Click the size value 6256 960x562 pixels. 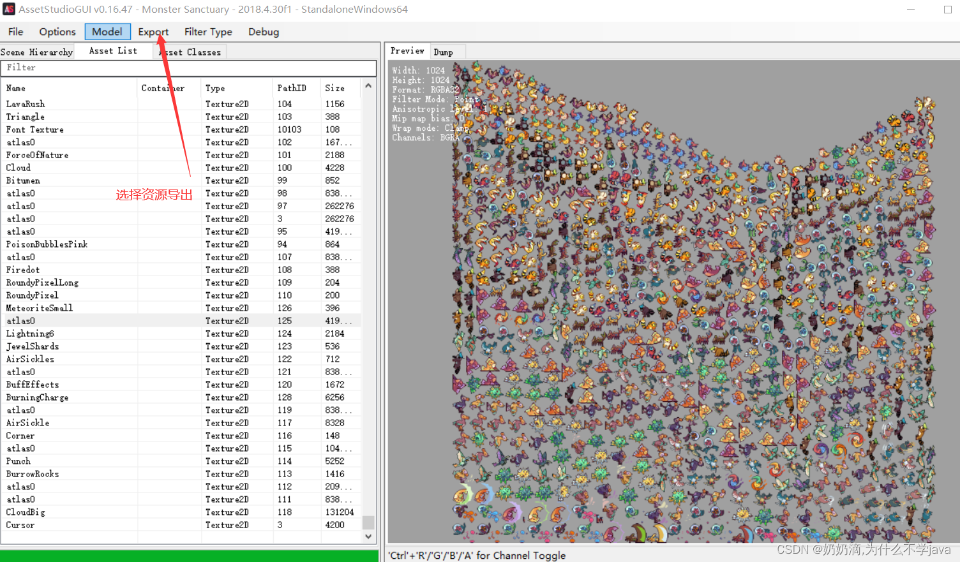(334, 397)
